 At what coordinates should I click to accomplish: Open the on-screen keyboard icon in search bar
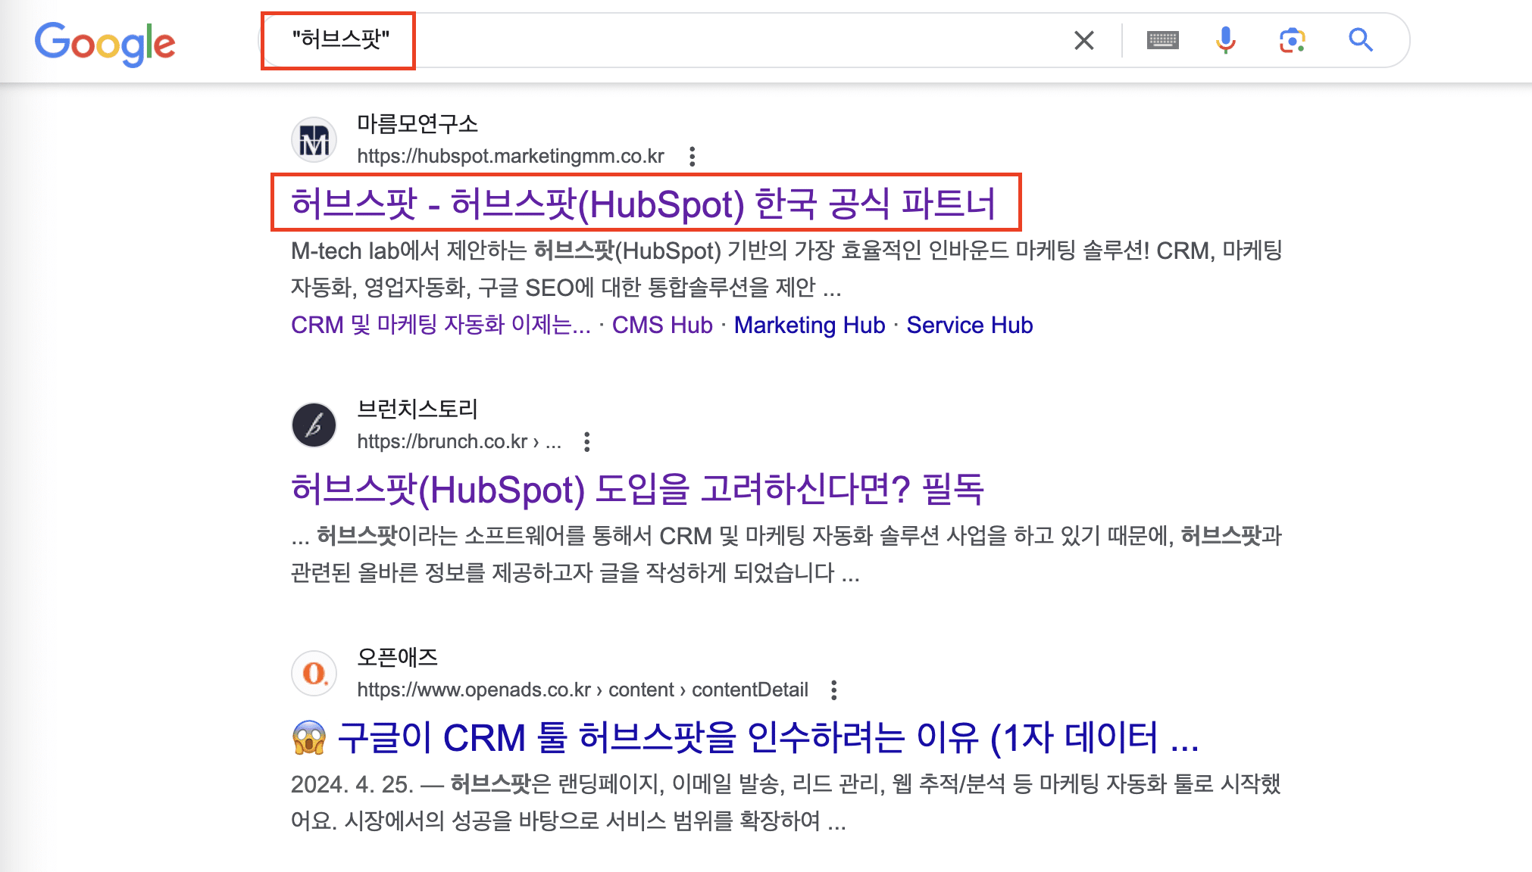click(1163, 41)
